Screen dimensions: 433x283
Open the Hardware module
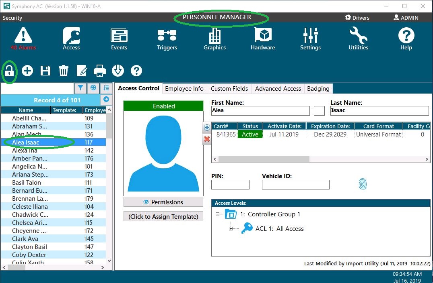click(263, 39)
